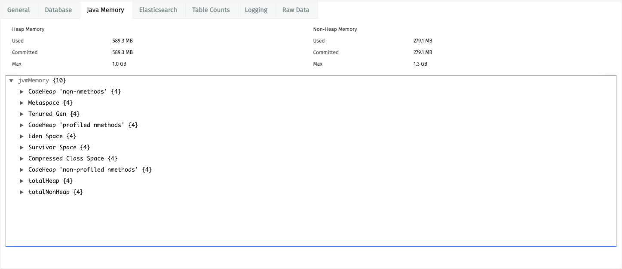The height and width of the screenshot is (269, 622).
Task: Expand the CodeHeap 'non-nmethods' node
Action: click(22, 91)
